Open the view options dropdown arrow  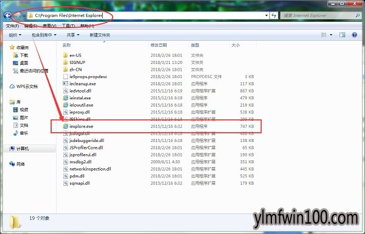coord(331,35)
